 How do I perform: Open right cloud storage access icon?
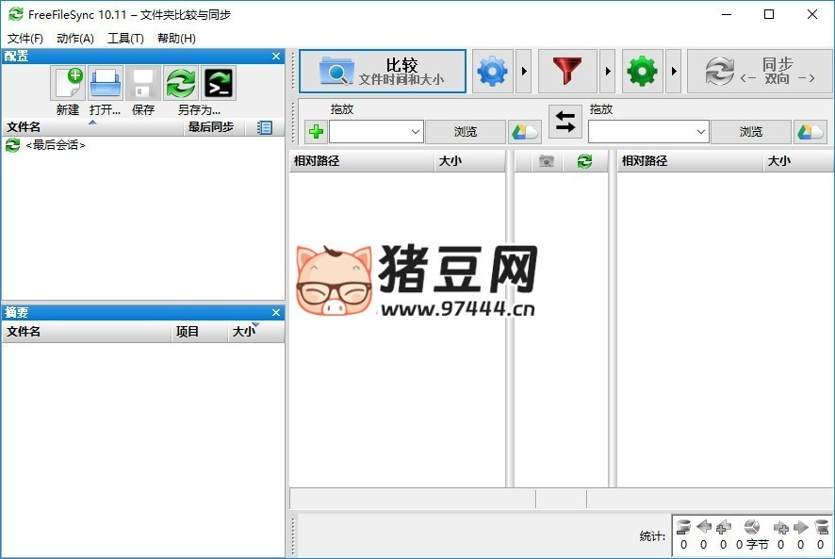coord(810,132)
